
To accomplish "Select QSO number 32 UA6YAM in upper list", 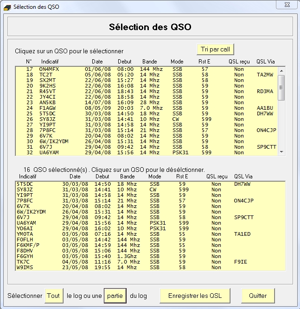I will coord(147,152).
